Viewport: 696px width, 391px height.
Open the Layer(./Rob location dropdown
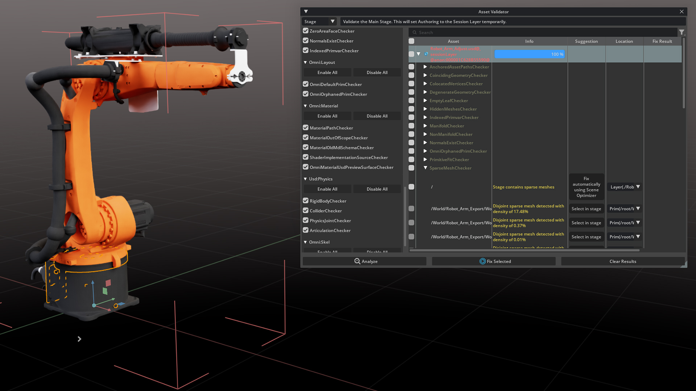click(625, 187)
